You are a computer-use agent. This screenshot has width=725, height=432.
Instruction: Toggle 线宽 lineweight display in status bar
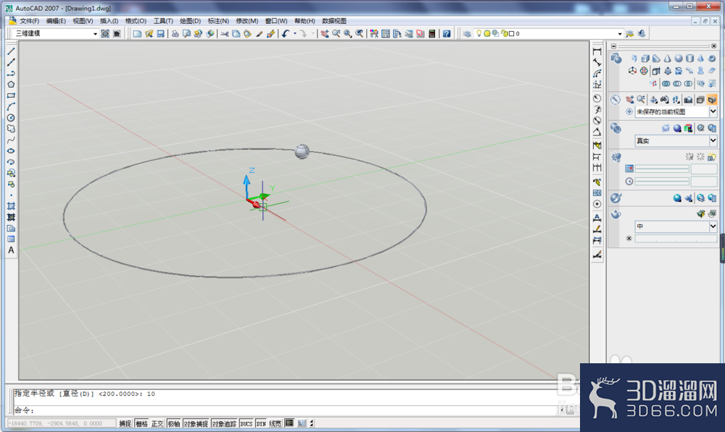click(x=275, y=423)
